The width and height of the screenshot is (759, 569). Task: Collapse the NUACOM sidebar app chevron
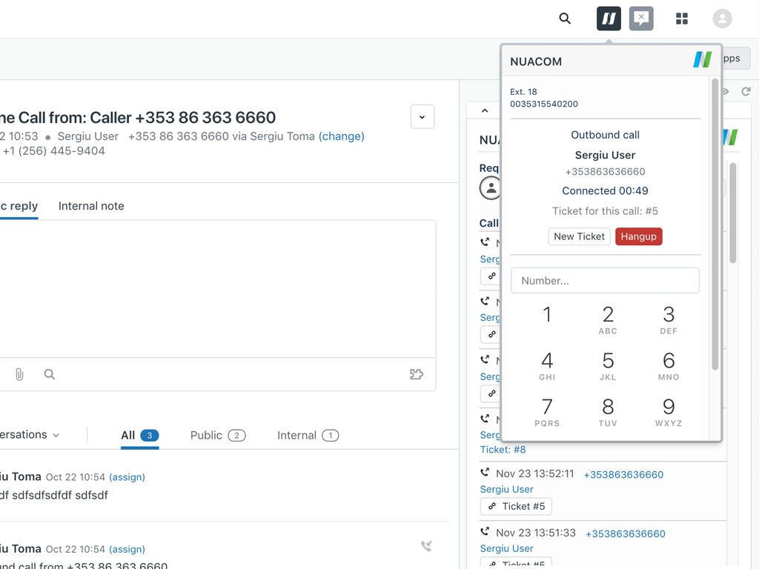click(485, 111)
